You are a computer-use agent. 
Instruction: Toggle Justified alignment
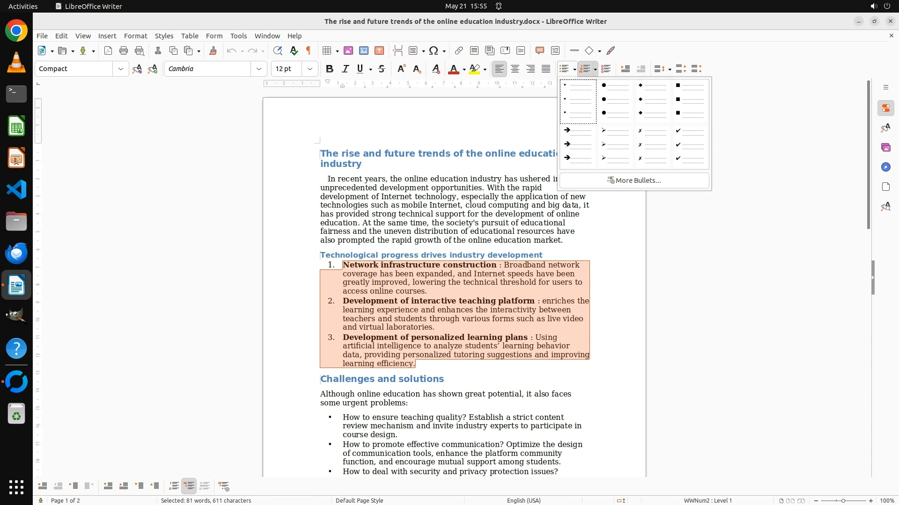[x=546, y=69]
